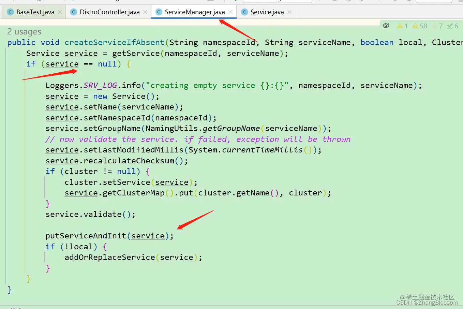Viewport: 463px width, 309px height.
Task: Click the typo indicator showing 6
Action: 452,26
